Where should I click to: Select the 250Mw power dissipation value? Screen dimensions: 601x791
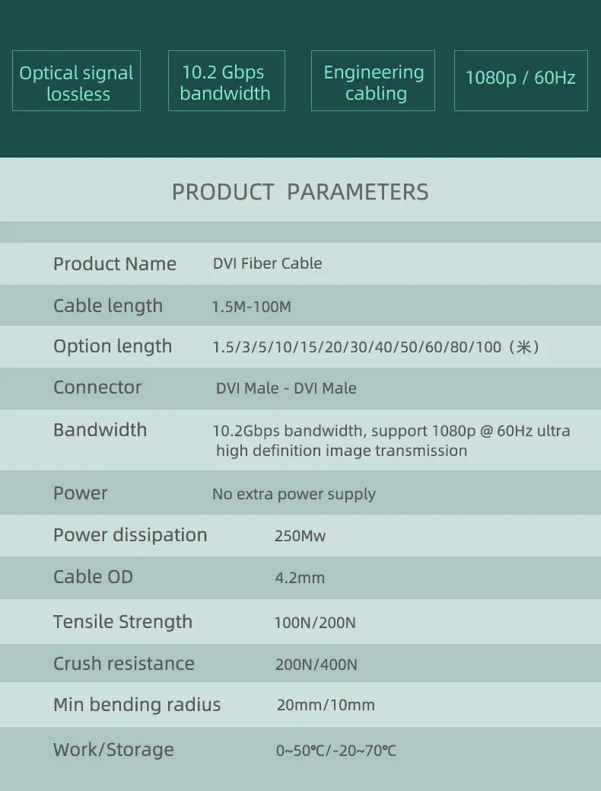(x=300, y=536)
